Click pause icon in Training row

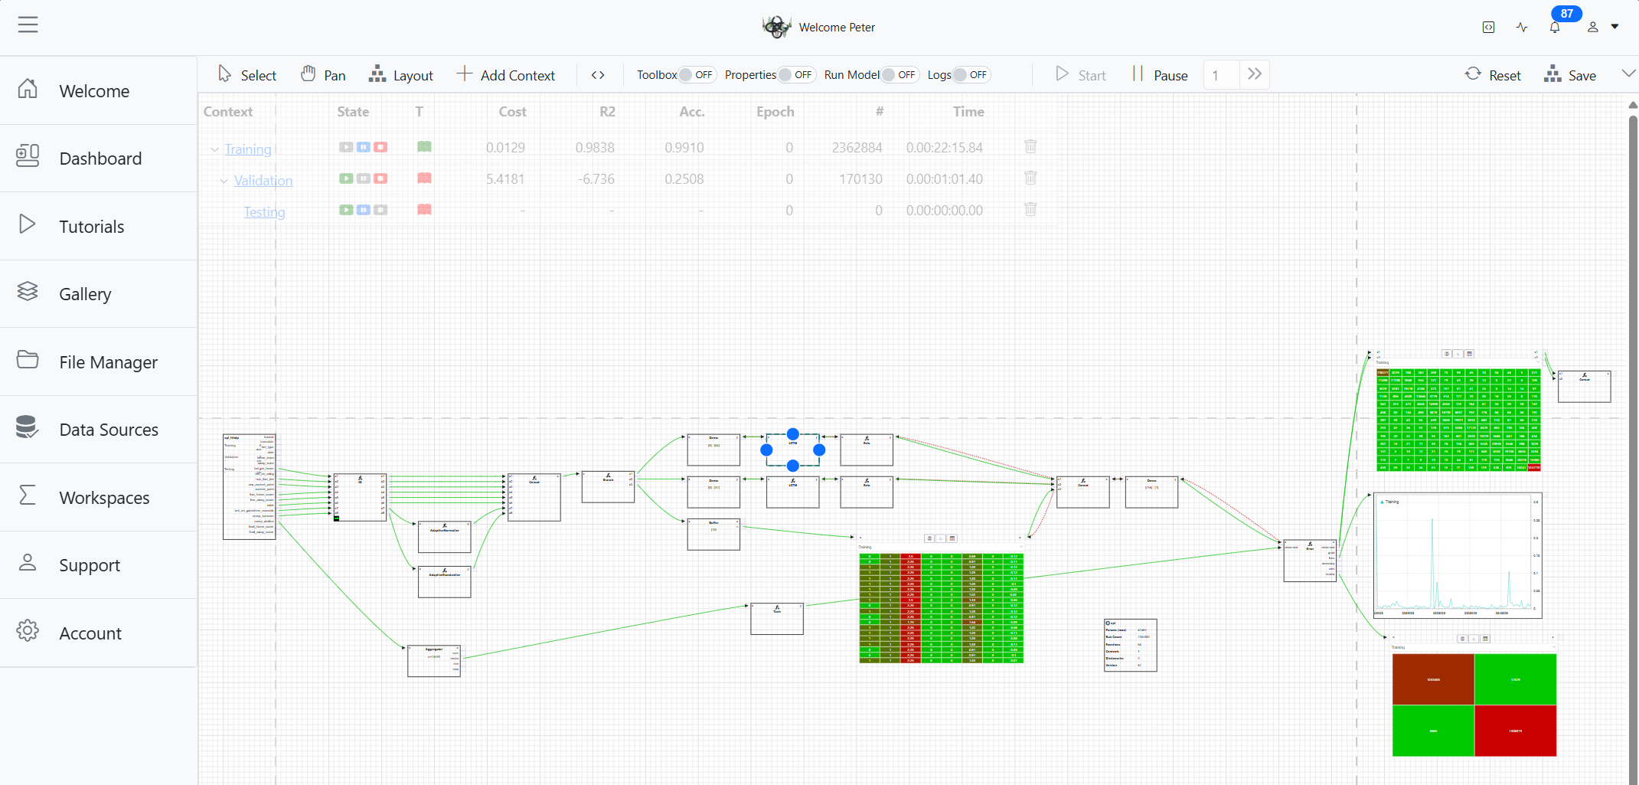364,147
